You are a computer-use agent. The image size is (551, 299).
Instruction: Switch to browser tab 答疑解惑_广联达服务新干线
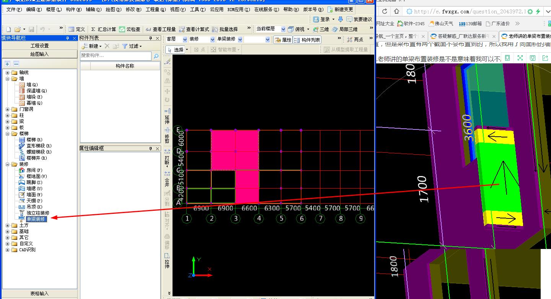pyautogui.click(x=463, y=36)
